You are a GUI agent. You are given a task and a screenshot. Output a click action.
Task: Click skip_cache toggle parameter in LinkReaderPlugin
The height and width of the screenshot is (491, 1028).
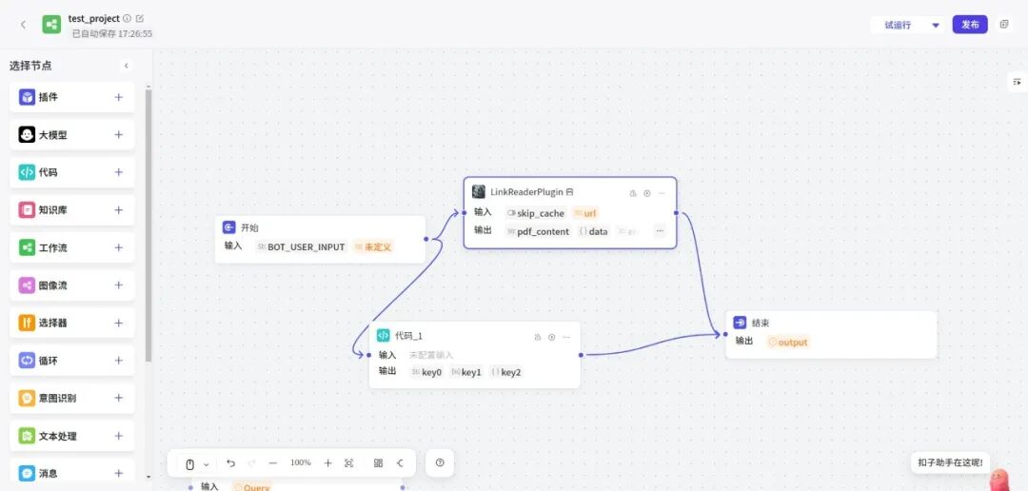[x=536, y=213]
